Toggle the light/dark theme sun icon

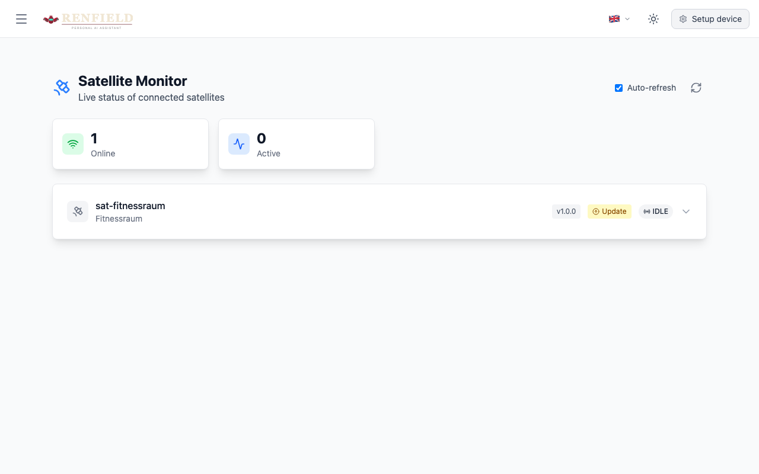[653, 19]
